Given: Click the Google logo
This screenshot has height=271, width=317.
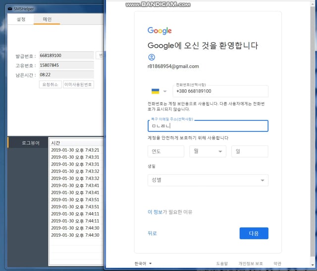Looking at the screenshot, I should pyautogui.click(x=159, y=31).
